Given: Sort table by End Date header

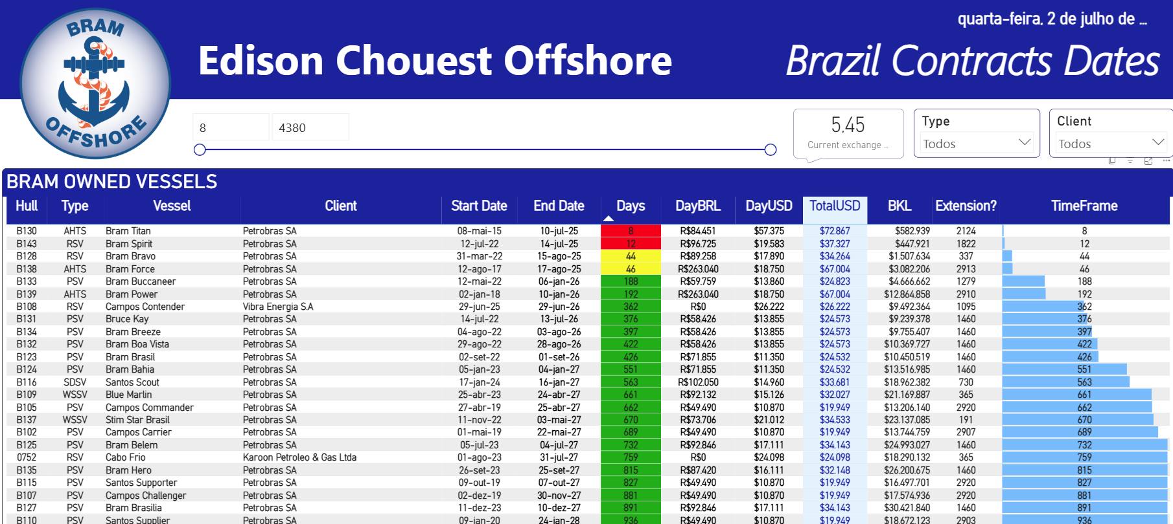Looking at the screenshot, I should point(559,206).
